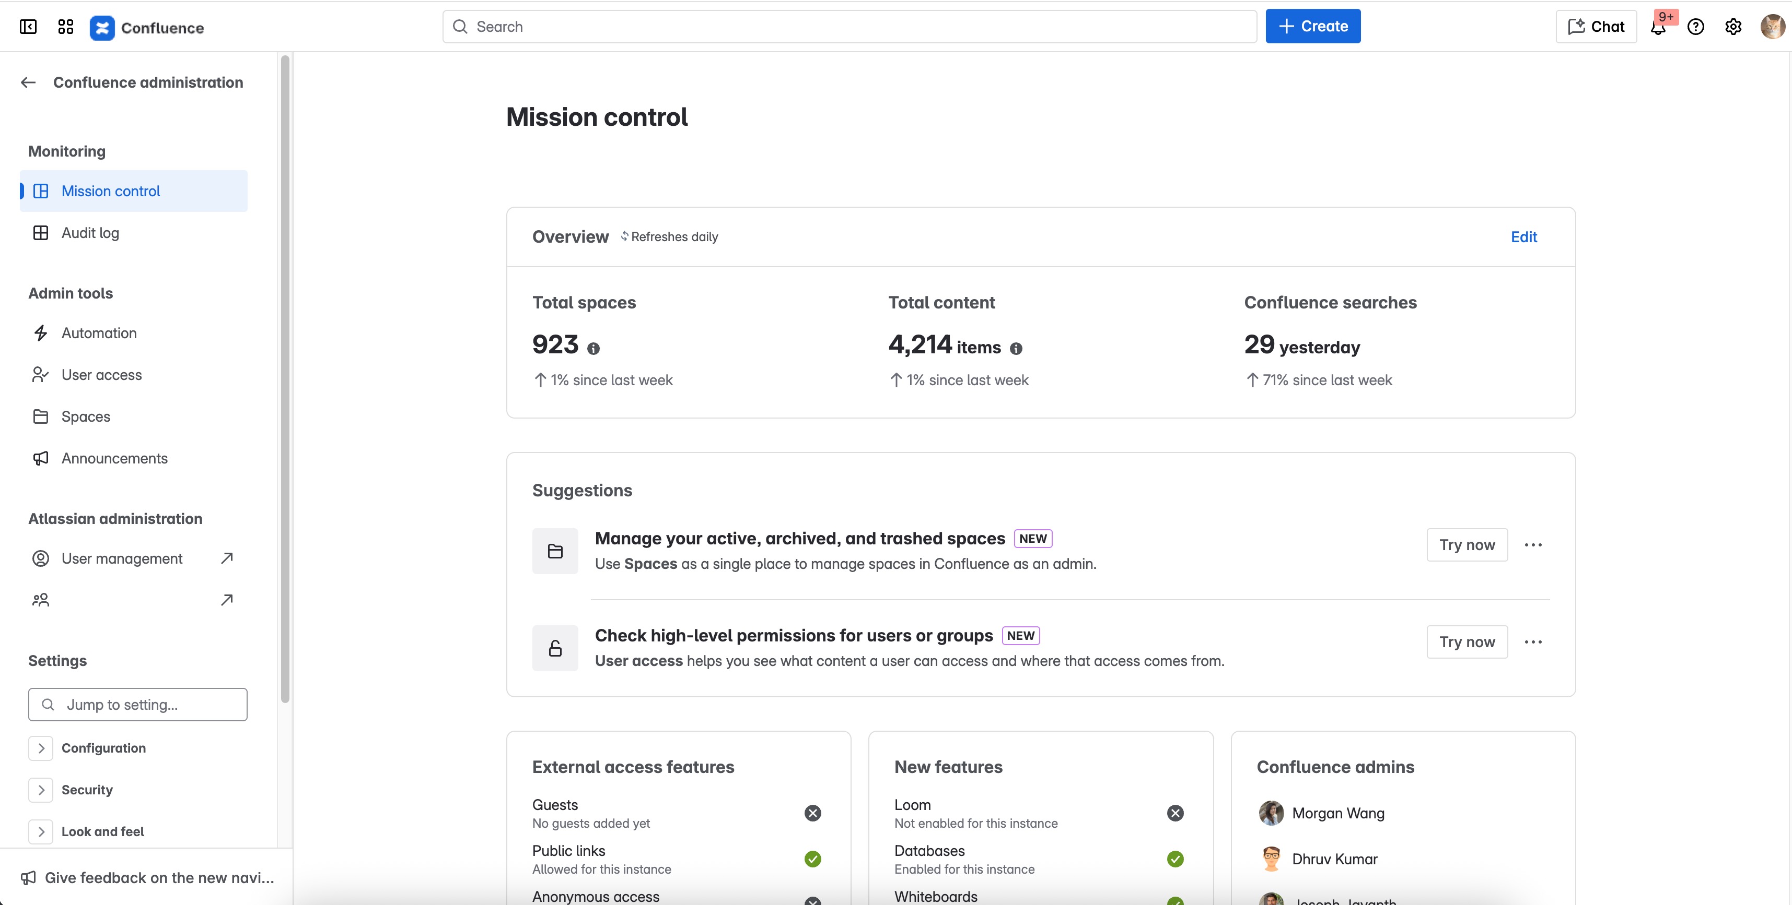The height and width of the screenshot is (905, 1792).
Task: Expand the Look and feel section
Action: (41, 831)
